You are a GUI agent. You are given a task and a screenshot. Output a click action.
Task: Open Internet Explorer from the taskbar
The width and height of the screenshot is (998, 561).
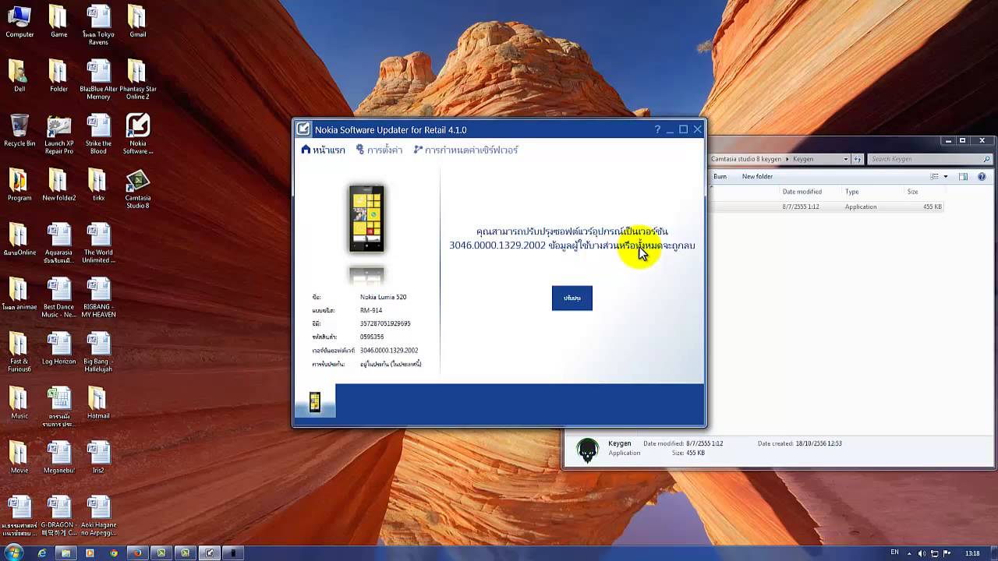pyautogui.click(x=42, y=552)
